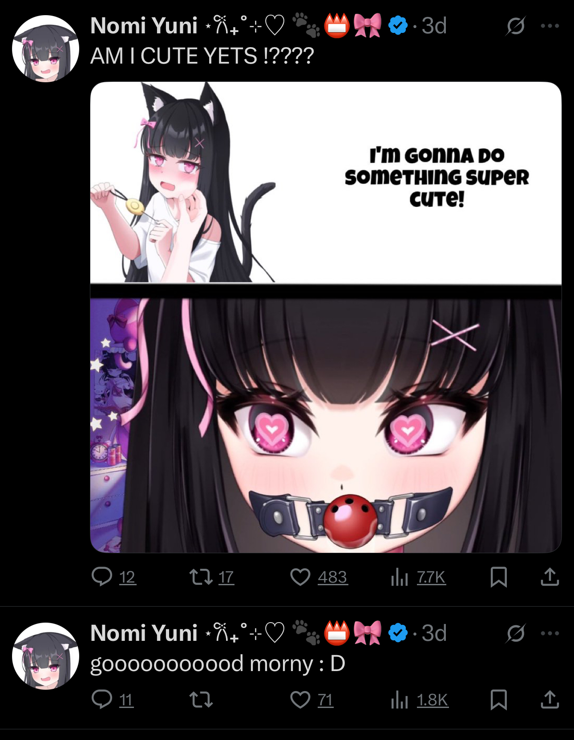Reply to the good morny post
This screenshot has height=740, width=574.
coord(113,700)
